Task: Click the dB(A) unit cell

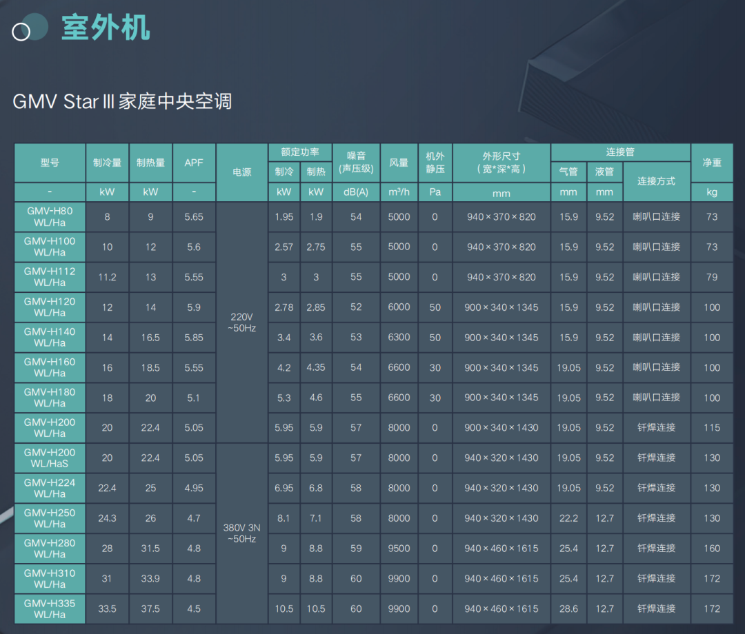Action: 357,192
